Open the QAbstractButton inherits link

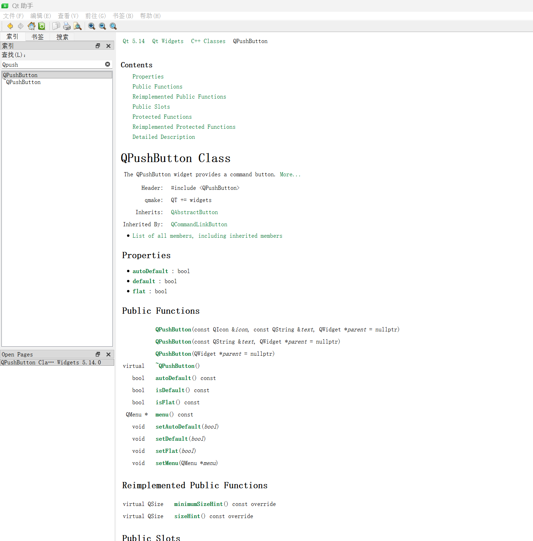[x=194, y=212]
